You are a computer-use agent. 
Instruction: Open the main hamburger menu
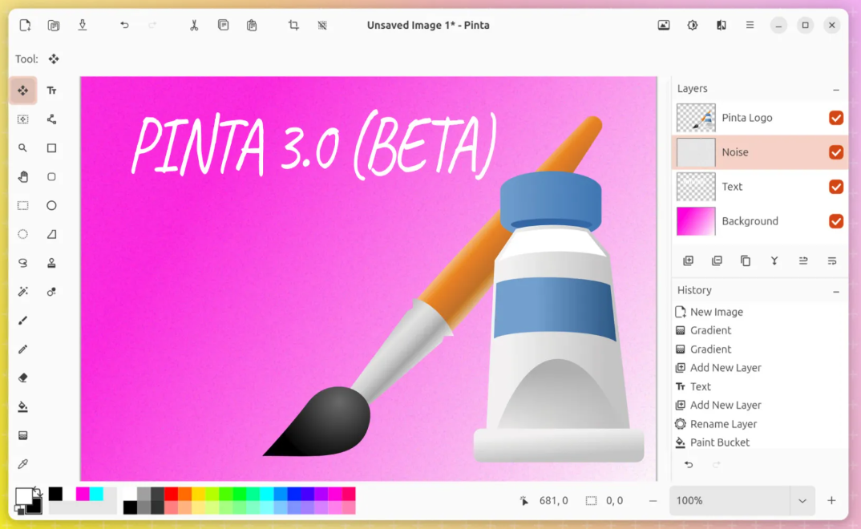pyautogui.click(x=750, y=25)
